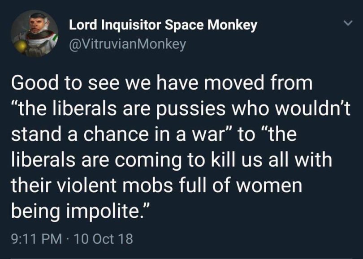Click the 10 Oct 18 date

[104, 237]
